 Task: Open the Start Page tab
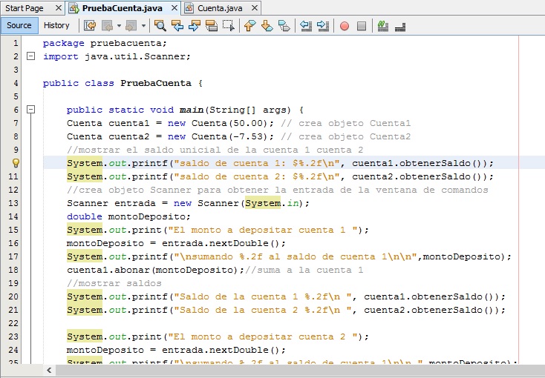click(25, 7)
